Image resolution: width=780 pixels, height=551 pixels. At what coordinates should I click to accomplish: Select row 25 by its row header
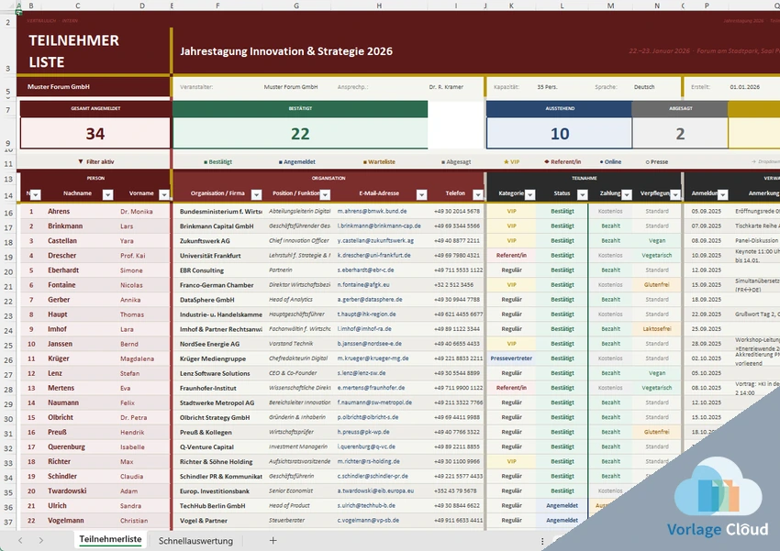click(8, 346)
